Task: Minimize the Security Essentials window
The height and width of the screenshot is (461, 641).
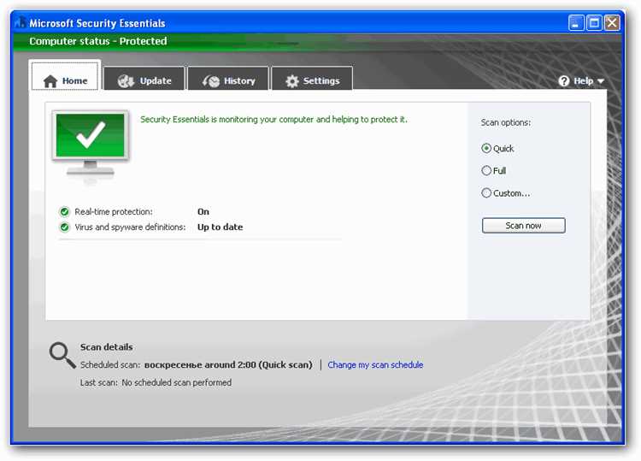Action: (575, 23)
